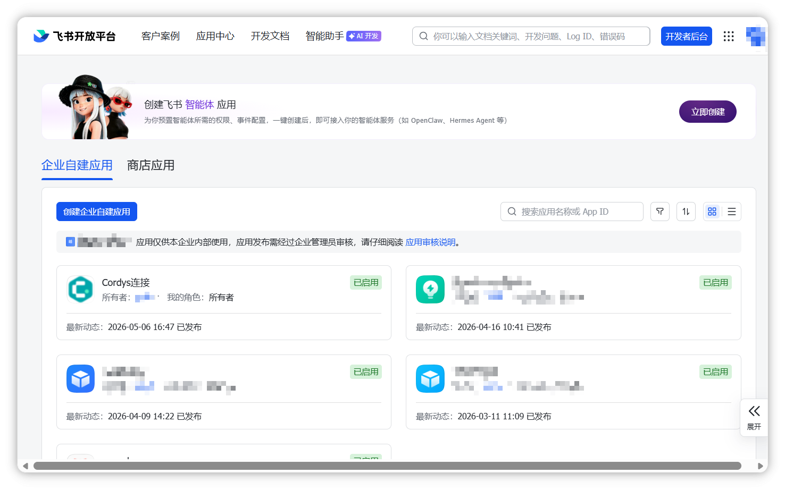This screenshot has height=490, width=785.
Task: Switch to grid card view
Action: [712, 212]
